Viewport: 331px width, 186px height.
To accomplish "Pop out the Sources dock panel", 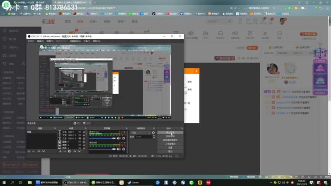I will click(x=86, y=128).
